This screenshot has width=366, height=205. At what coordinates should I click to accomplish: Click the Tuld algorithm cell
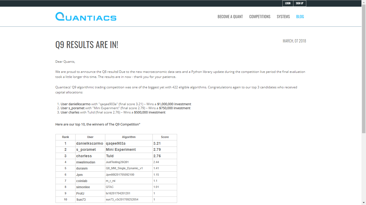129,156
